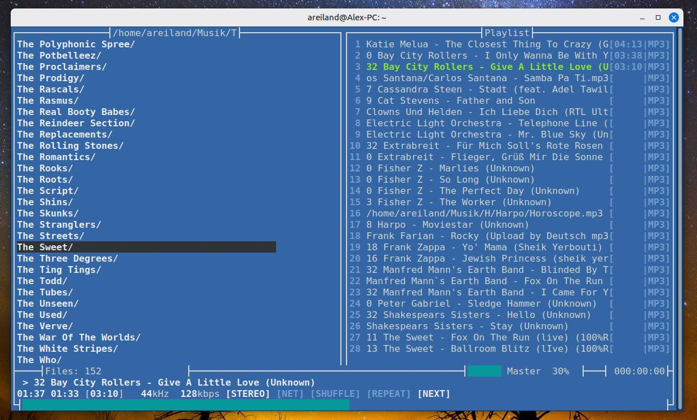This screenshot has height=420, width=697.
Task: Open The Ting Tings/ directory
Action: coord(59,269)
